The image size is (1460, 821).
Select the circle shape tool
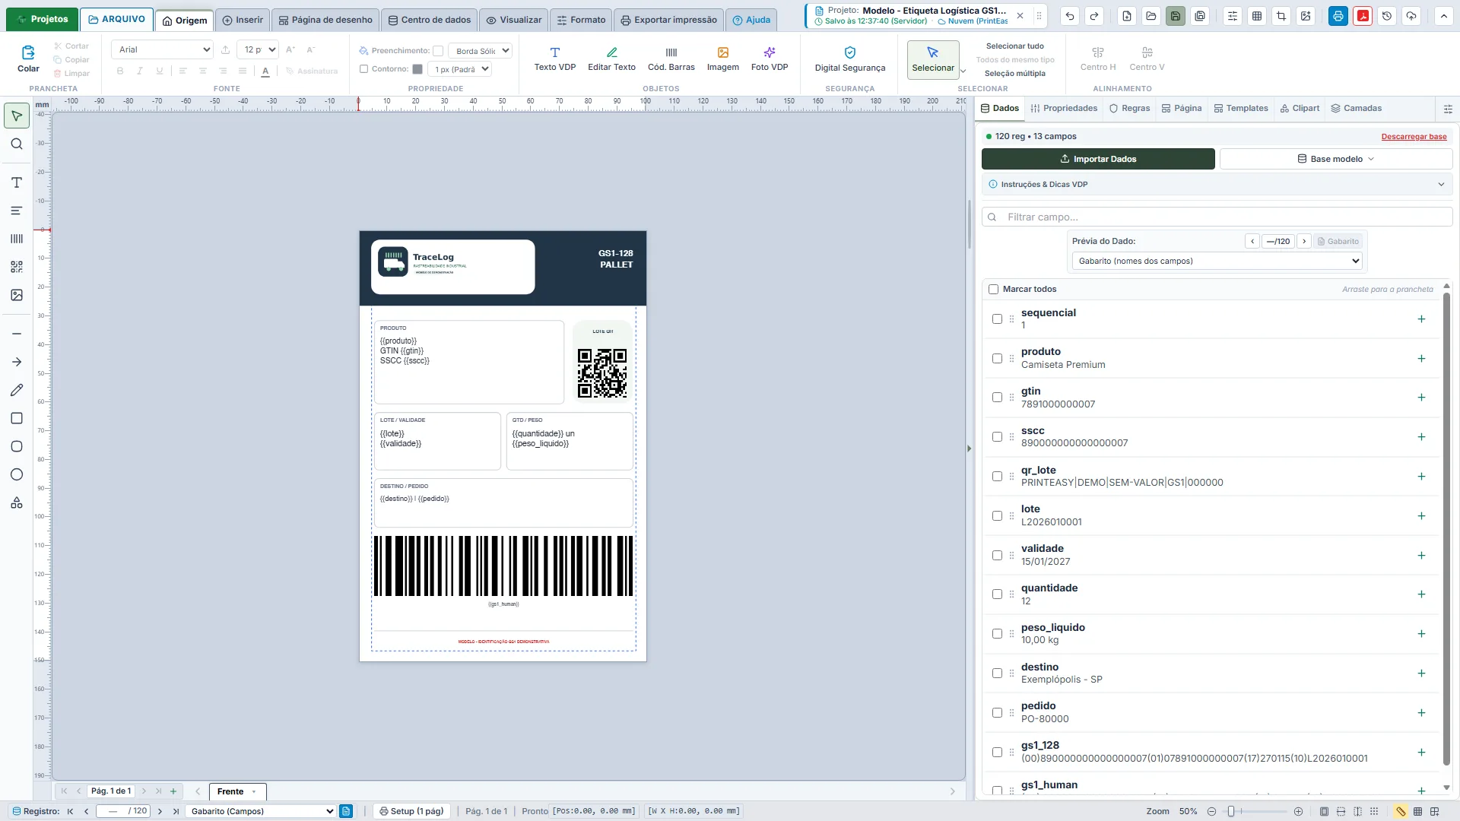coord(17,474)
